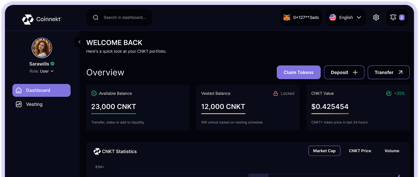Click the Vested Balance lock icon
The width and height of the screenshot is (419, 177).
276,94
